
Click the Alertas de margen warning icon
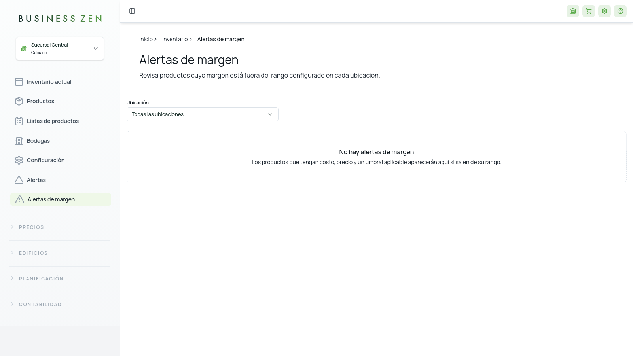coord(20,199)
